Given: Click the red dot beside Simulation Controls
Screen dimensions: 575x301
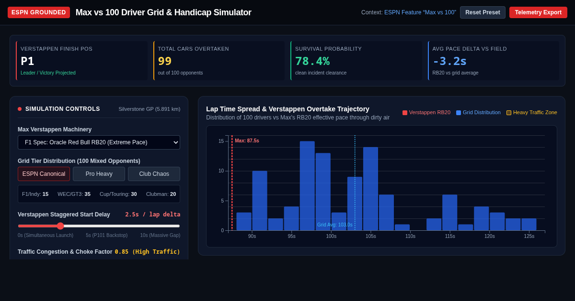Looking at the screenshot, I should pos(20,109).
